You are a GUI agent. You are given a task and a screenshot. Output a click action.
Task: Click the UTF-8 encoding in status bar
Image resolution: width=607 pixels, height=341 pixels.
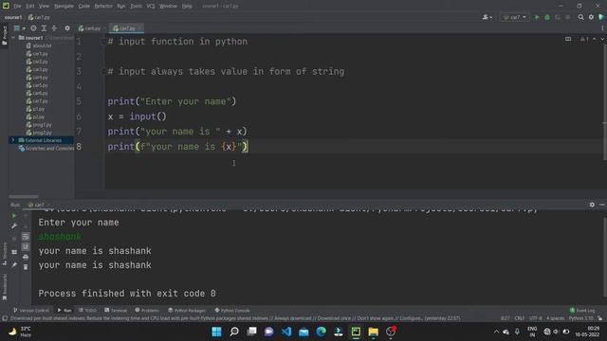[535, 318]
